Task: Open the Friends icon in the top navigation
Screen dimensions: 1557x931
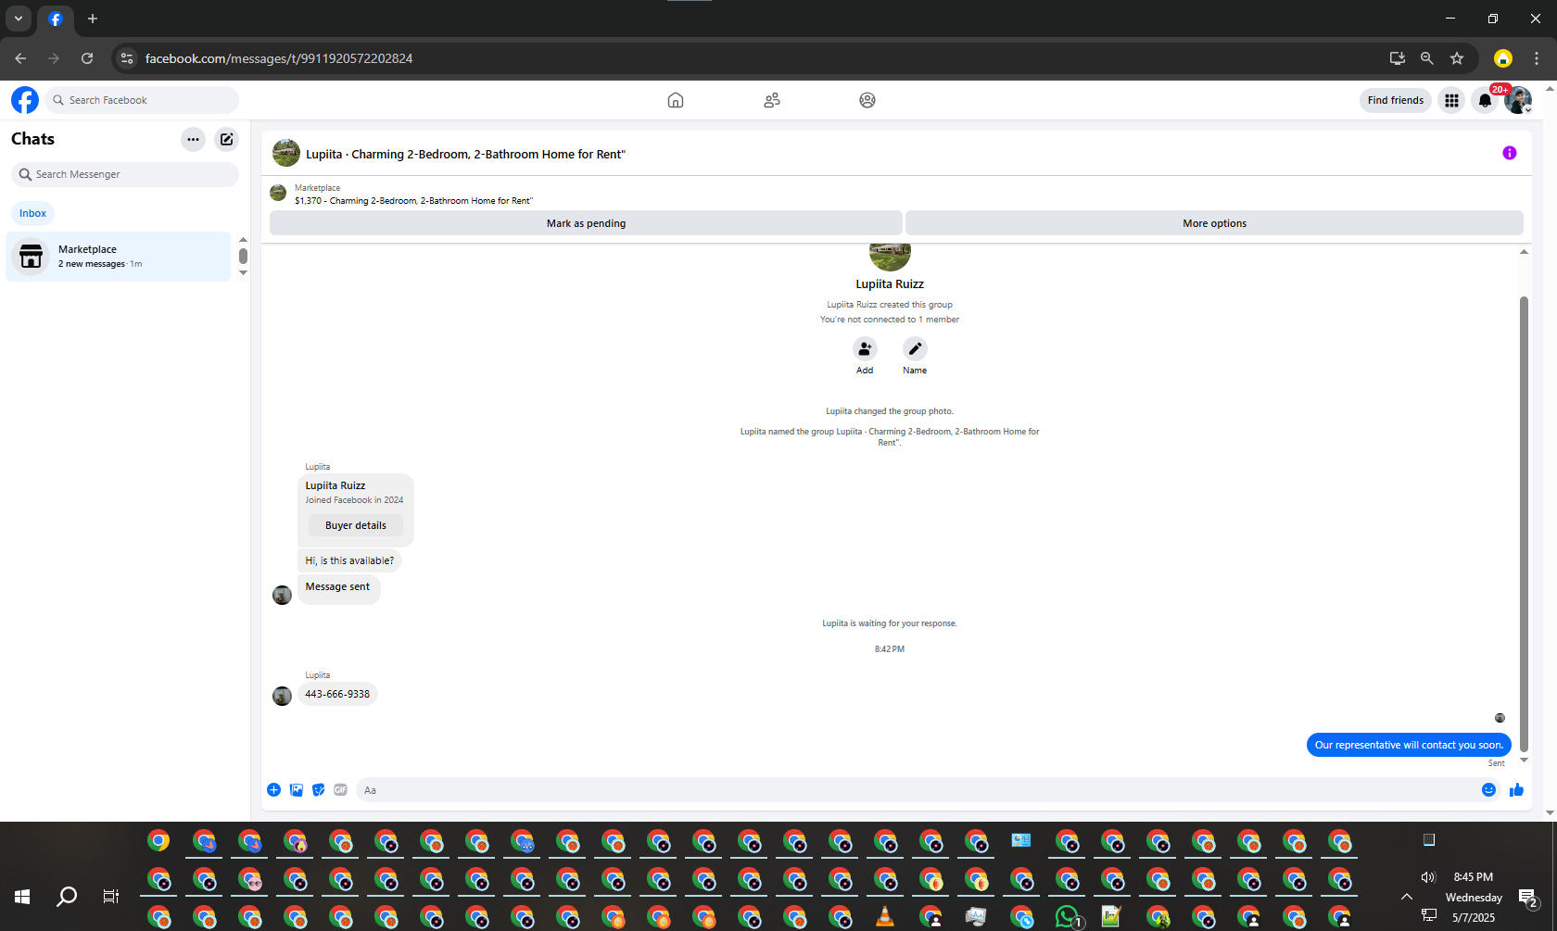Action: pos(772,100)
